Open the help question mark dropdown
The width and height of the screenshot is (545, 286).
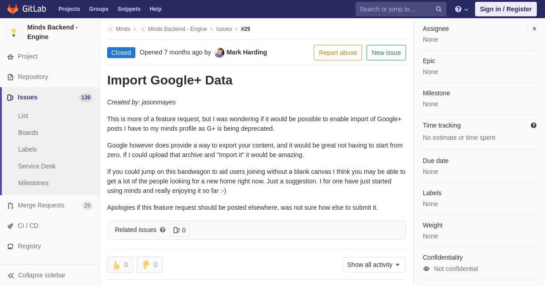(461, 9)
